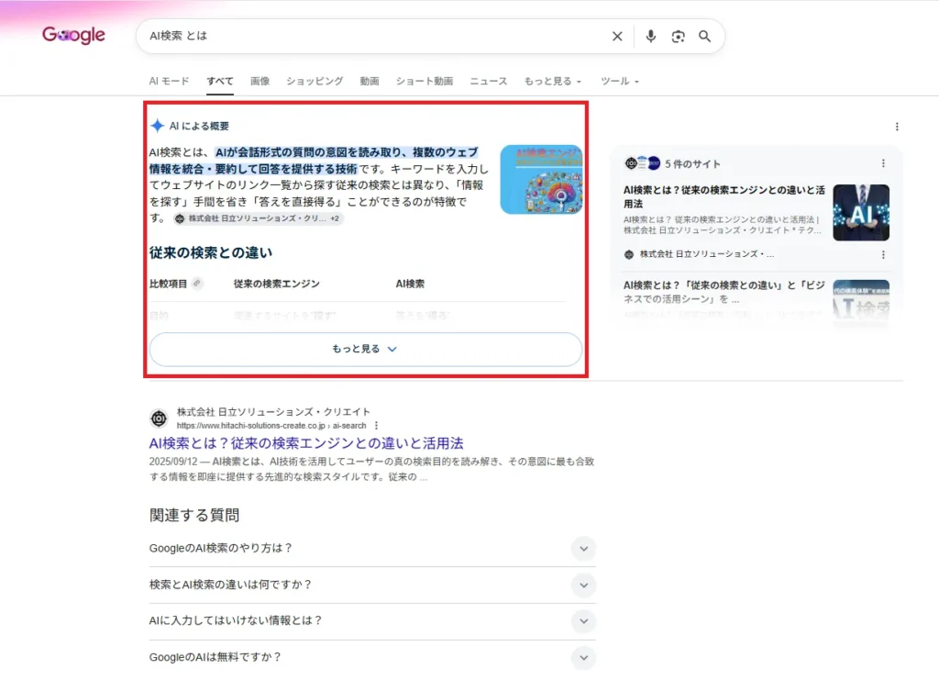The width and height of the screenshot is (939, 680).
Task: Click the hitachi-solutions-create.co.jp URL line
Action: 271,426
